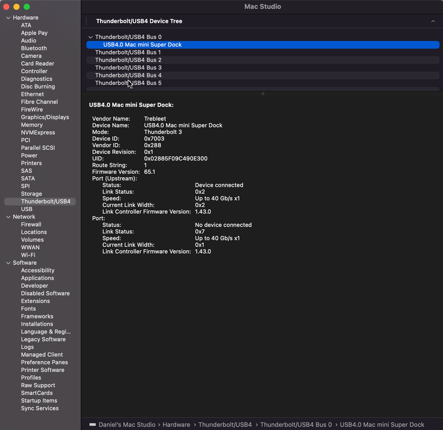Open Ethernet hardware info
The image size is (443, 430).
(32, 94)
